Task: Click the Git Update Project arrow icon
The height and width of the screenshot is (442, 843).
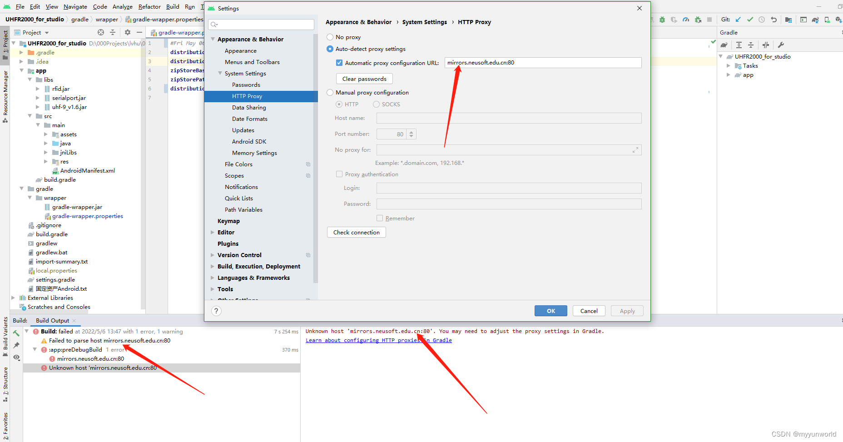Action: (x=738, y=20)
